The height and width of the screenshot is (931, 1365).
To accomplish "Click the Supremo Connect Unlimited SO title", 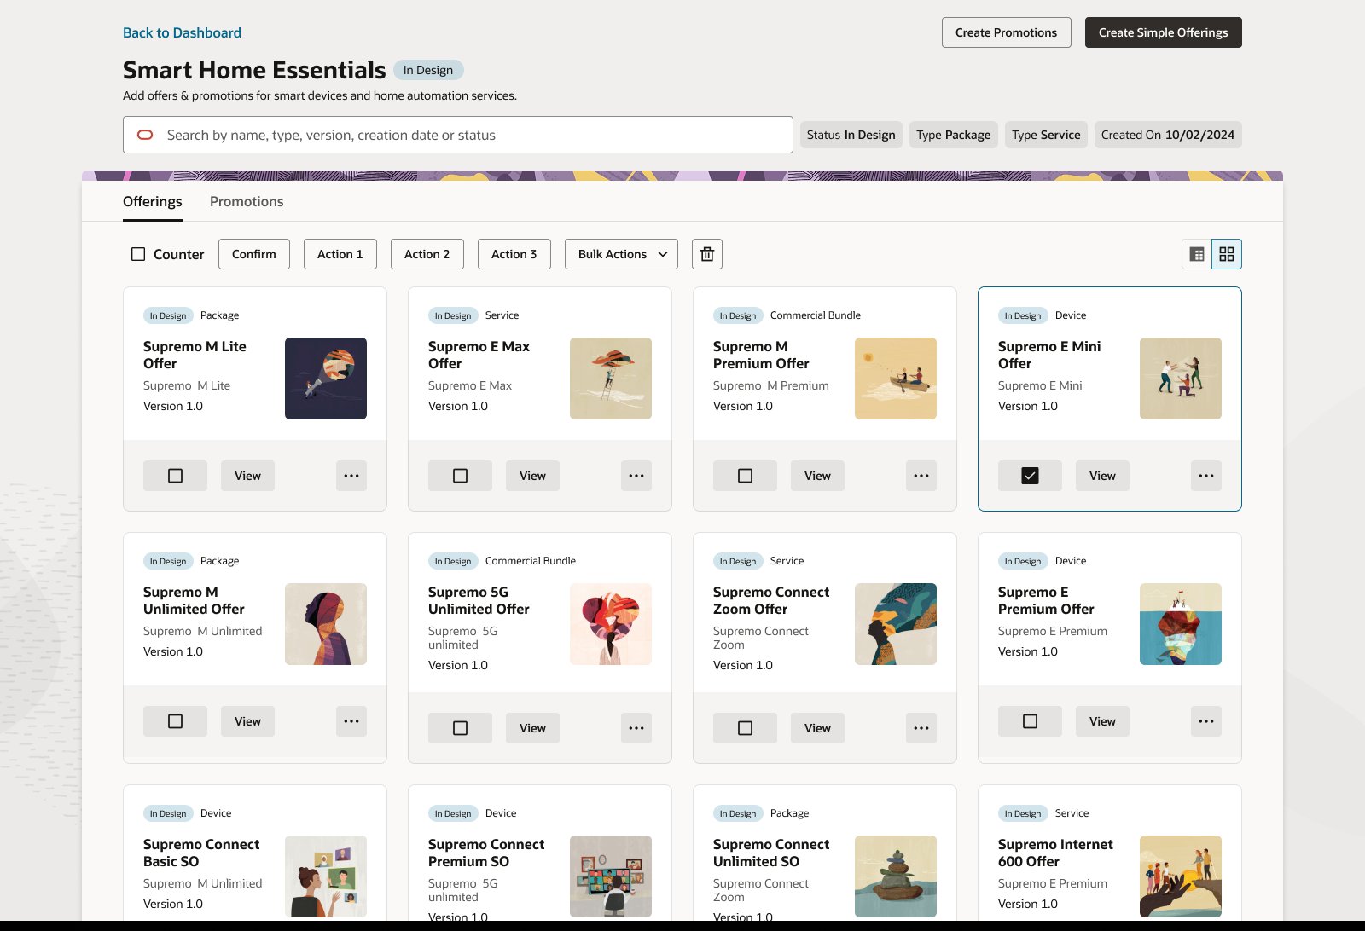I will 771,853.
